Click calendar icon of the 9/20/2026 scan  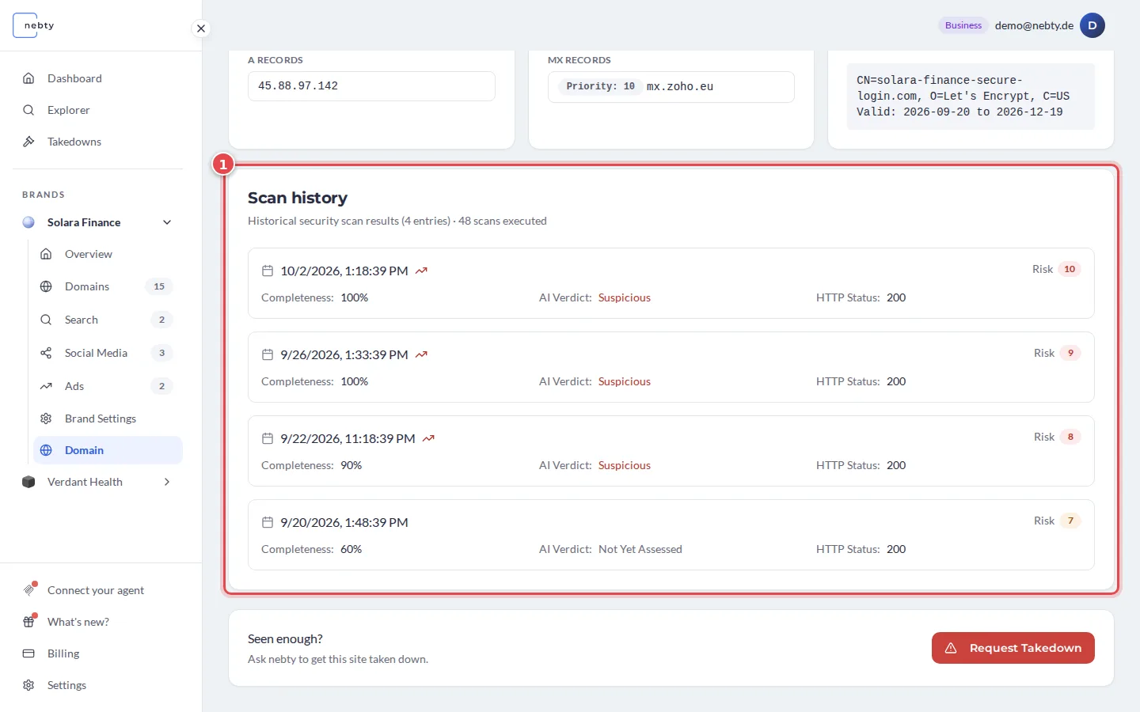(x=268, y=522)
